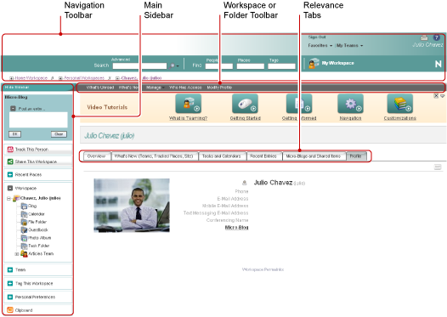Viewport: 447px width, 317px height.
Task: Click the Clipboard icon in sidebar
Action: (10, 310)
